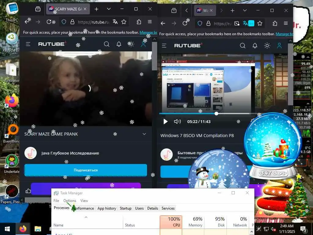Viewport: 313px width, 235px height.
Task: Click search icon in left Rutube window
Action: tap(107, 44)
